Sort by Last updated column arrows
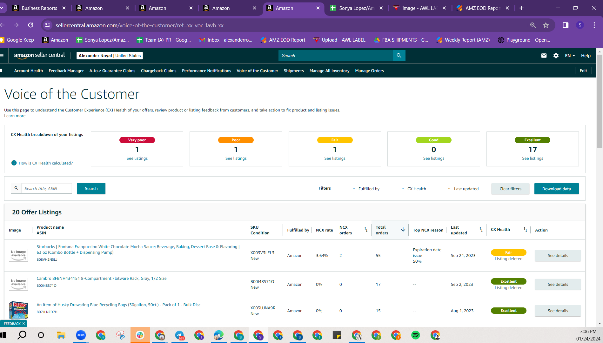This screenshot has width=603, height=343. coord(481,230)
